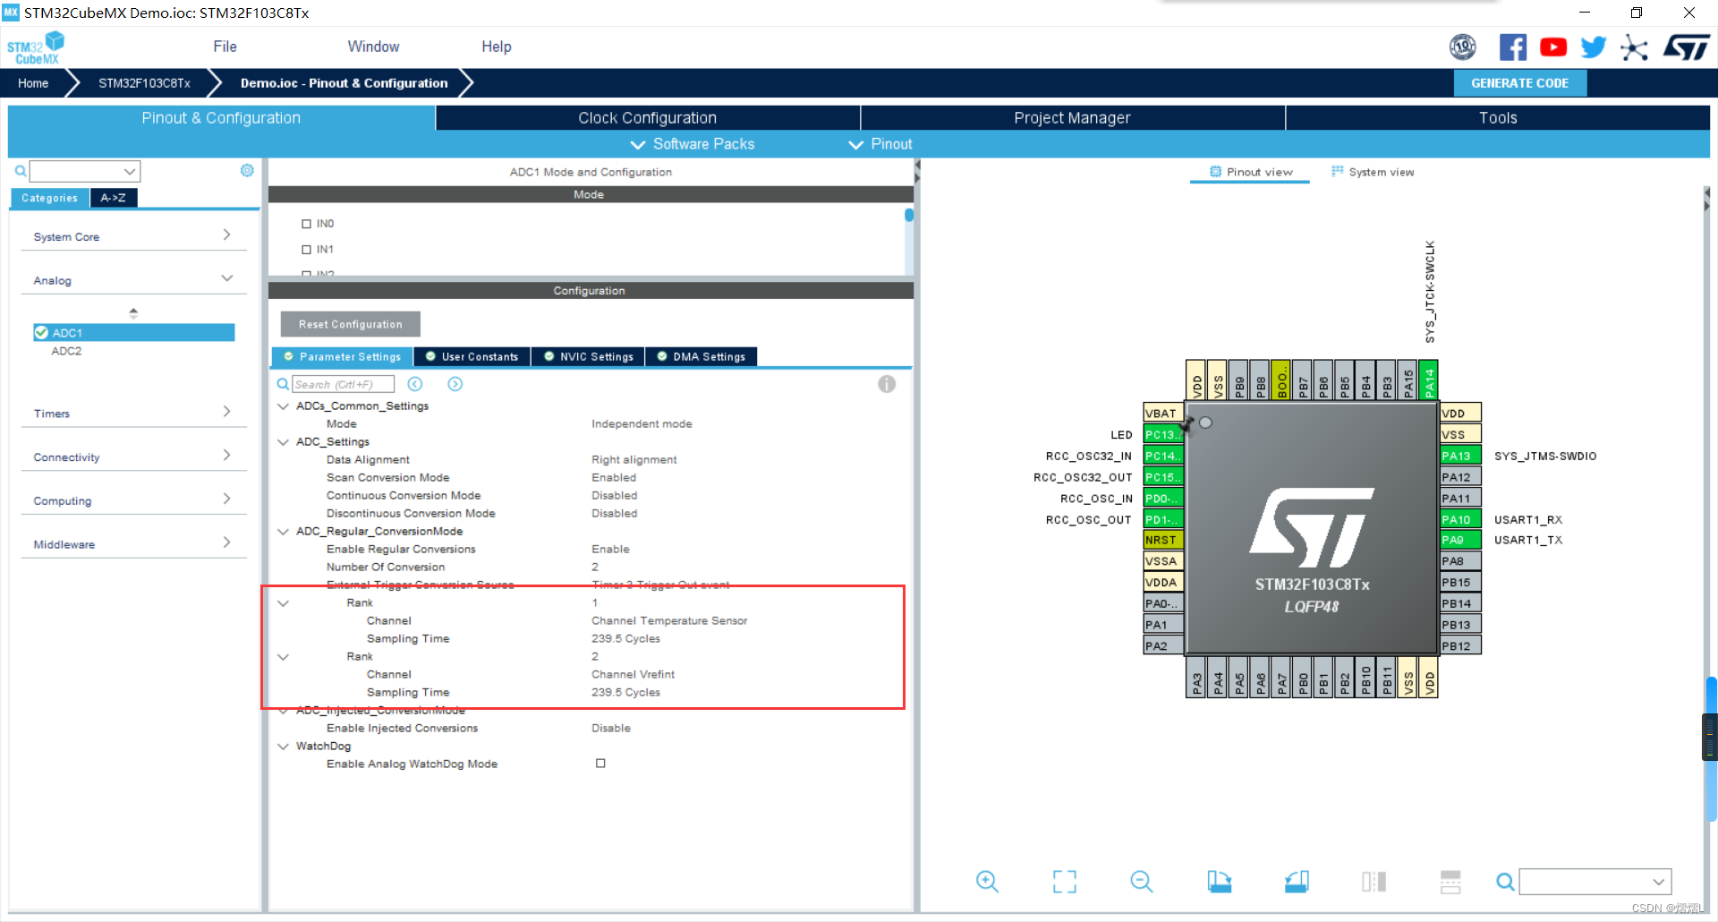The image size is (1718, 922).
Task: Collapse the ADC_Settings group
Action: click(283, 442)
